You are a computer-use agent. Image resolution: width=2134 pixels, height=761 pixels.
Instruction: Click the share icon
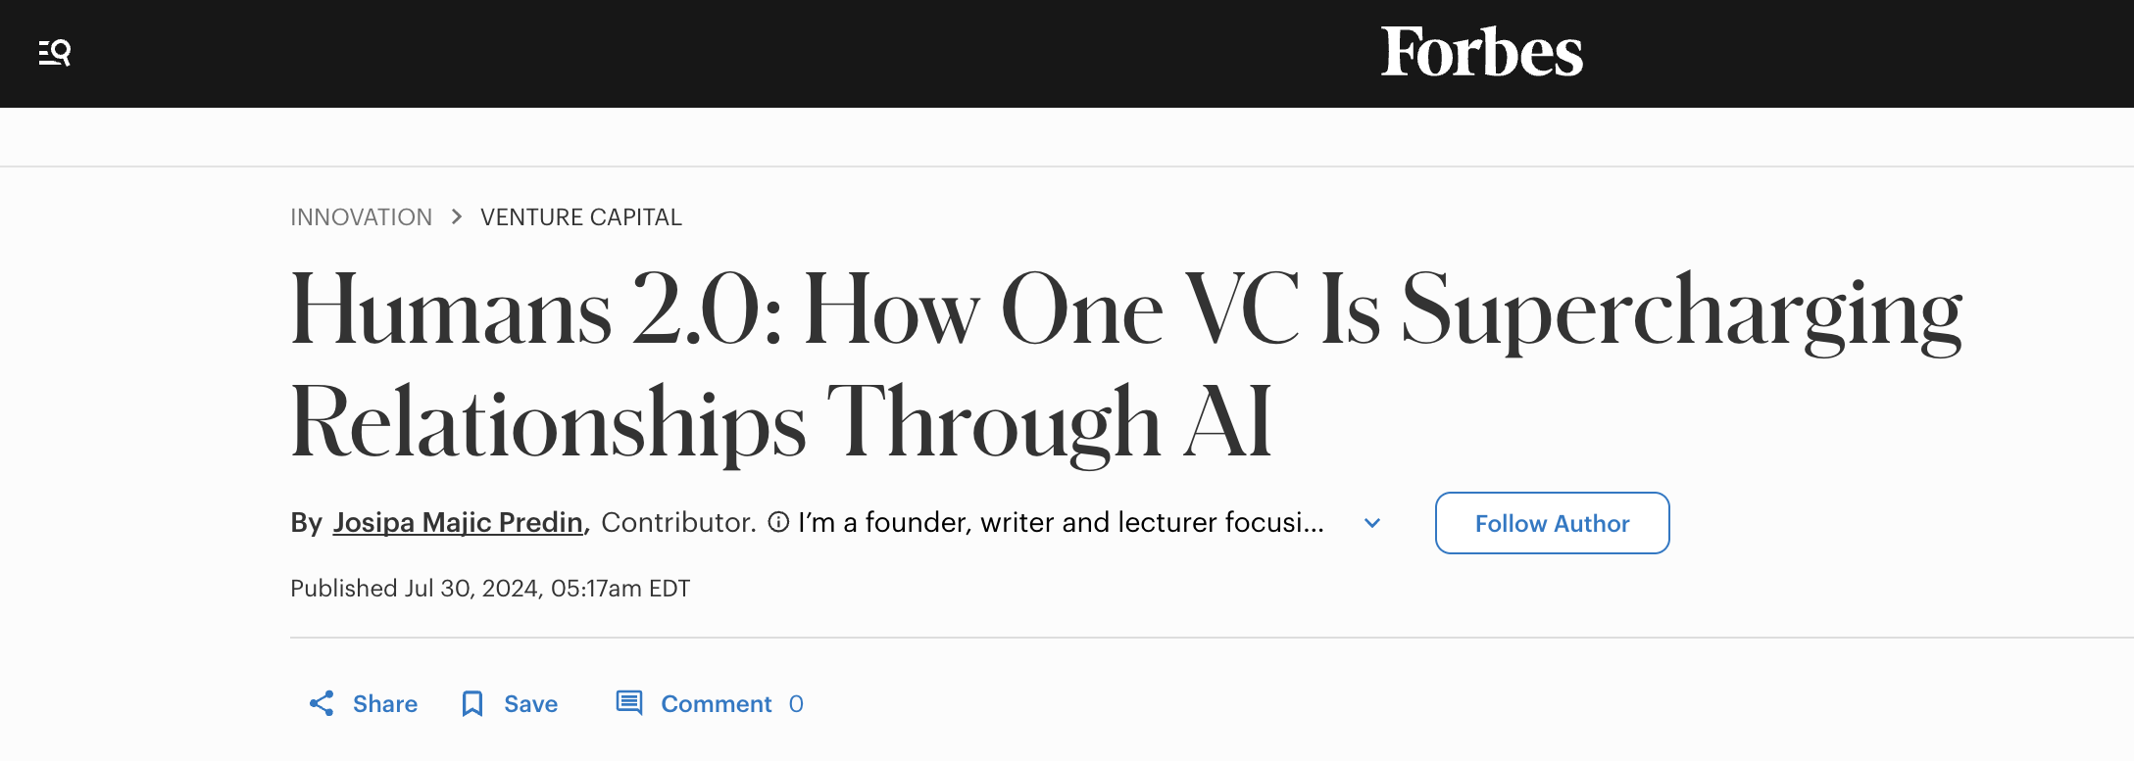tap(322, 703)
